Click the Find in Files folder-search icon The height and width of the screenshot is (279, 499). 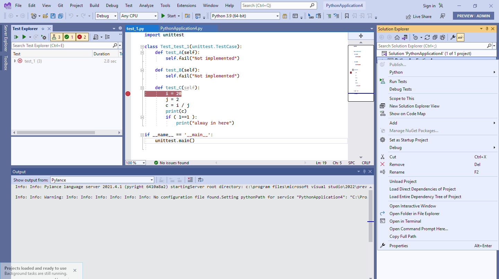coord(187,16)
